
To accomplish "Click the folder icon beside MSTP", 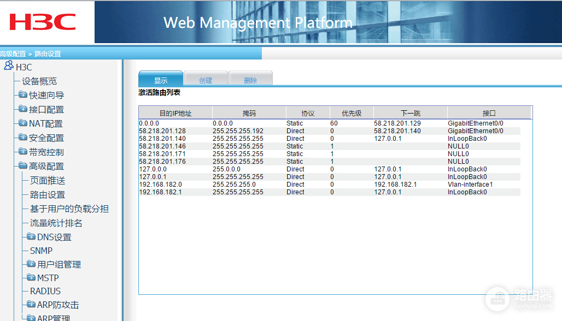I will point(31,278).
